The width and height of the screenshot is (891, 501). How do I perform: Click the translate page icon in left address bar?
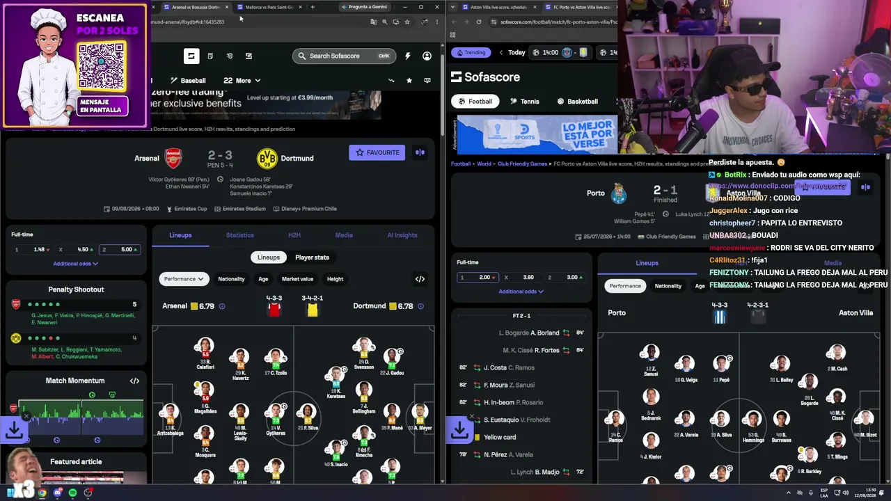[374, 22]
